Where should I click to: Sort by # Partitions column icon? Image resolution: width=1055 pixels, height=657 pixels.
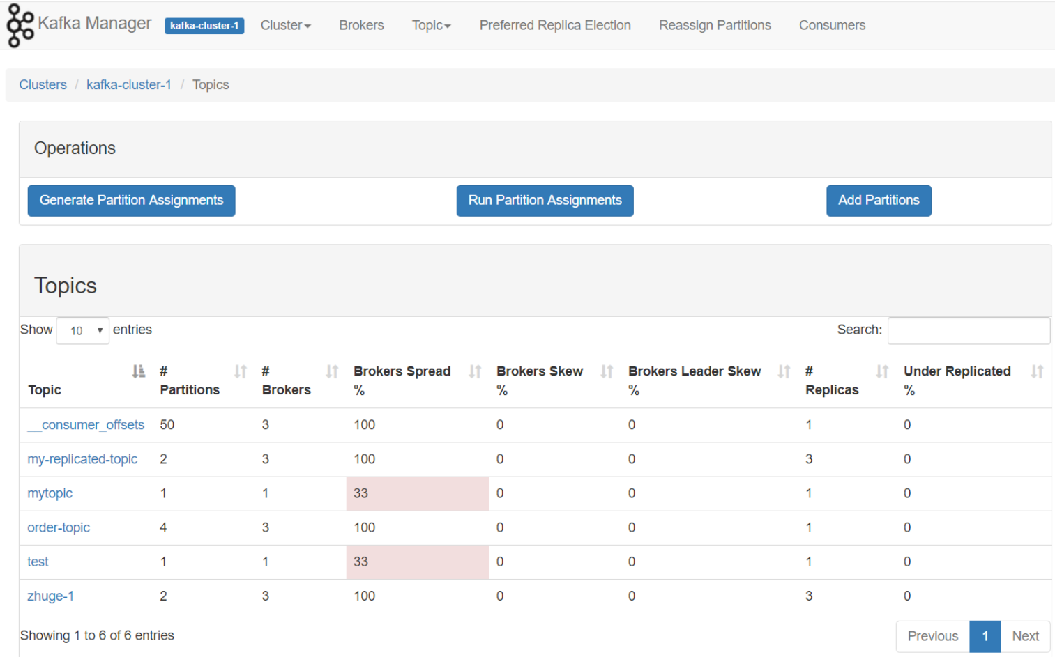pos(241,371)
